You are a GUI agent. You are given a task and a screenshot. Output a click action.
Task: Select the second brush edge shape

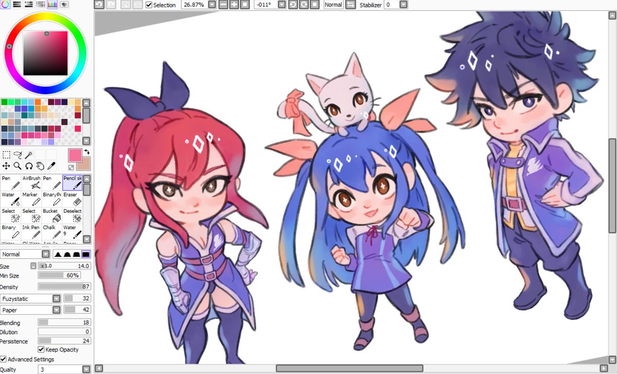coord(67,254)
